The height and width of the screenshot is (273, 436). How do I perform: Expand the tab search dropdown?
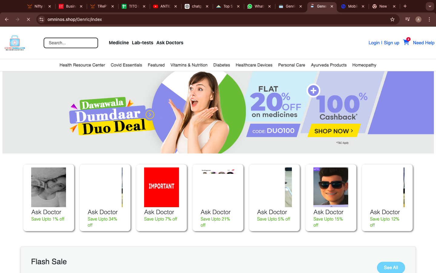point(430,6)
